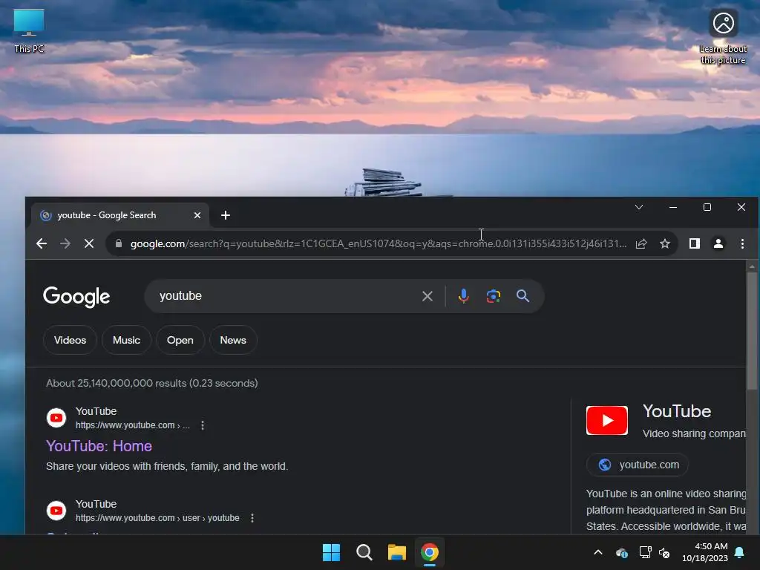This screenshot has width=760, height=570.
Task: Click the first result's YouTube favicon
Action: coord(56,418)
